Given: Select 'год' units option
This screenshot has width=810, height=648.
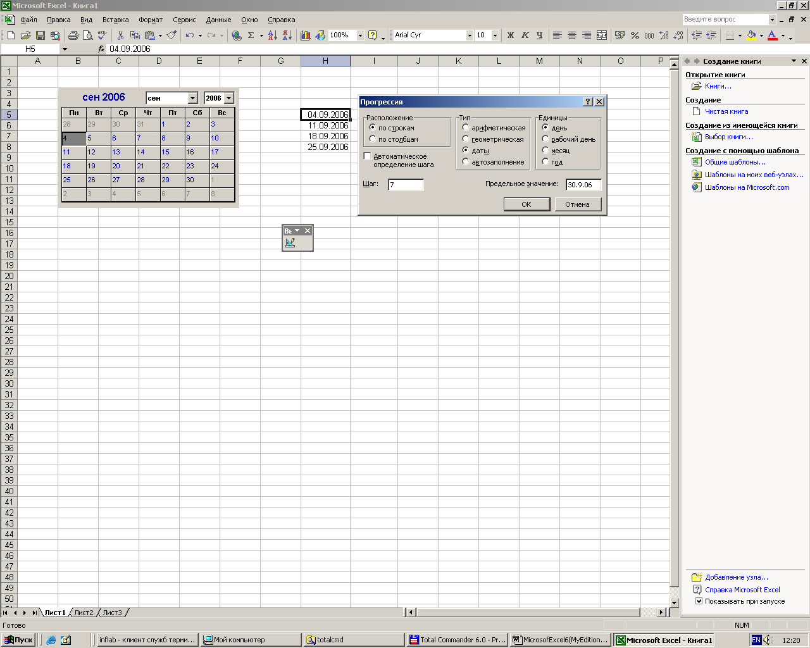Looking at the screenshot, I should pos(545,161).
